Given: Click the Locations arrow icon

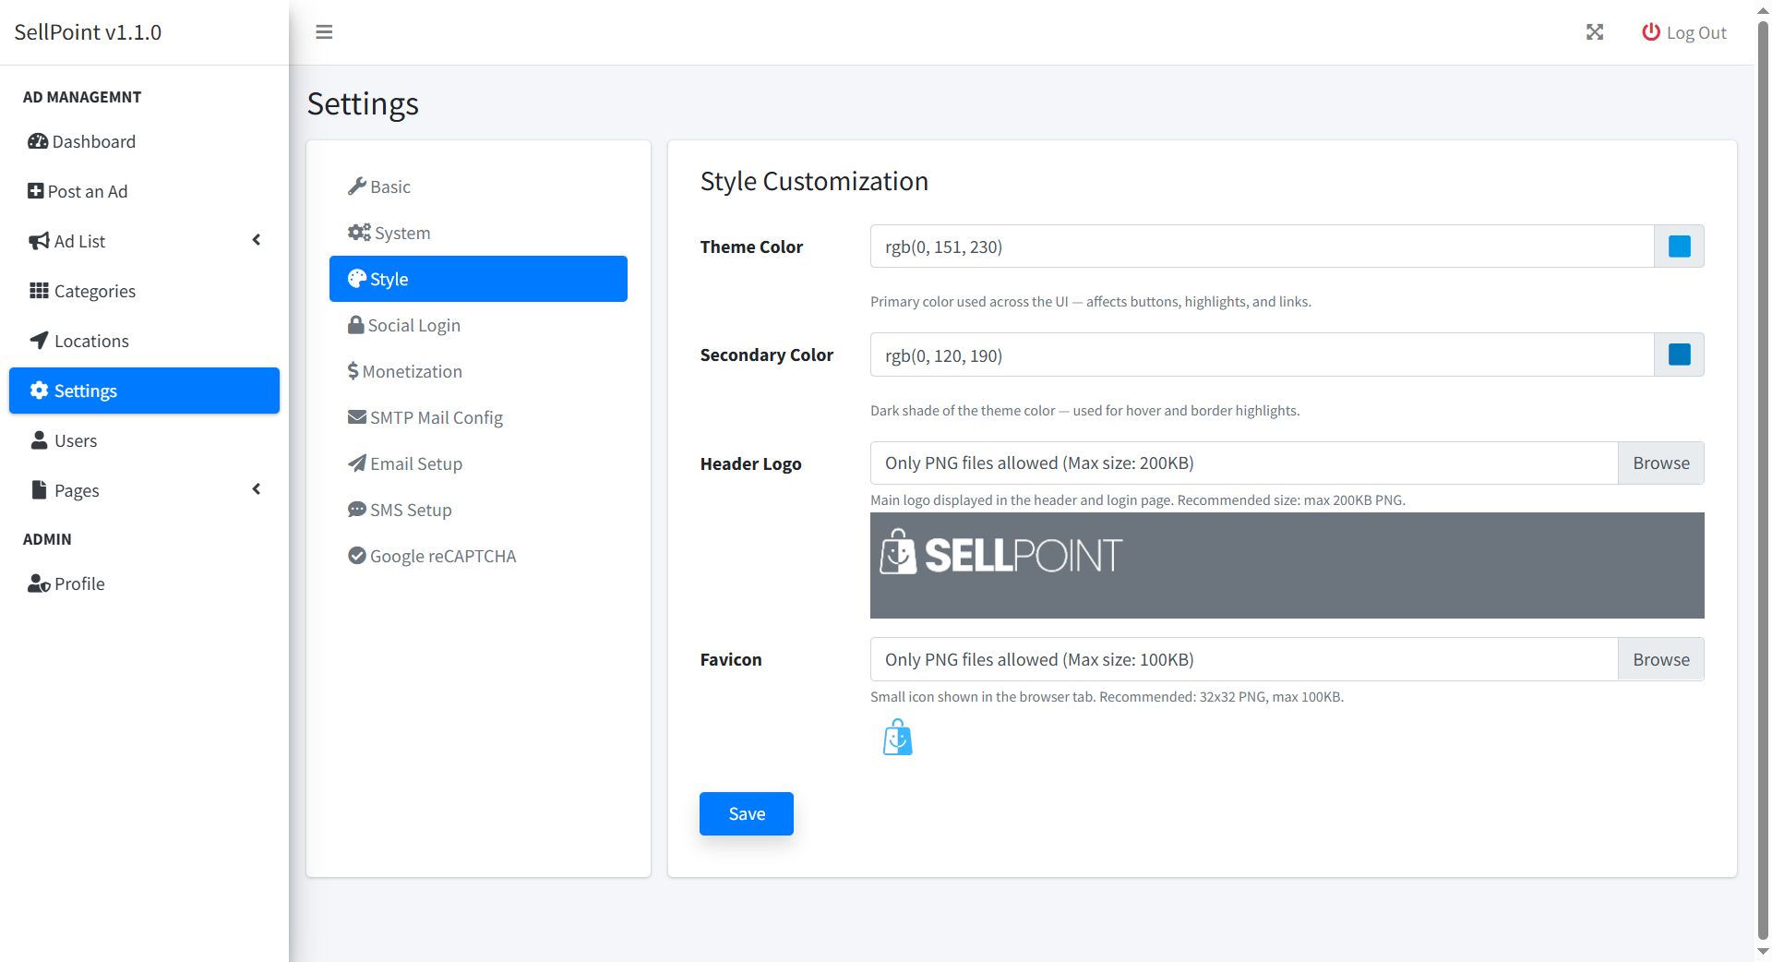Looking at the screenshot, I should [39, 341].
